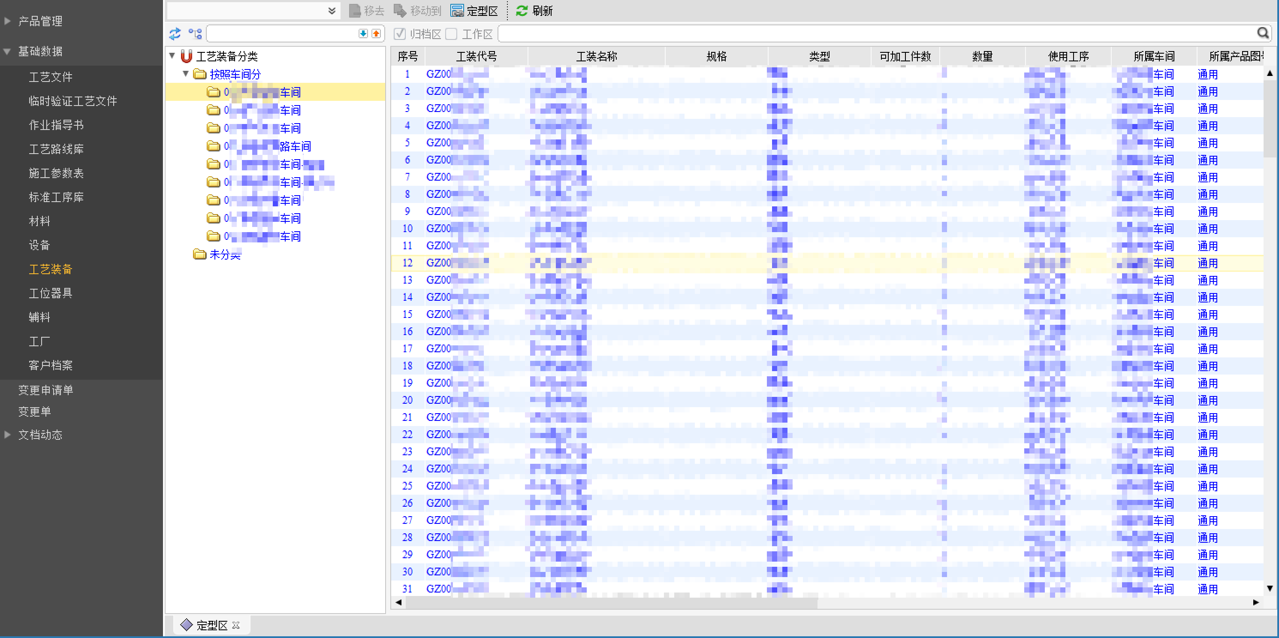Image resolution: width=1279 pixels, height=638 pixels.
Task: Click the orange up-arrow search previous icon
Action: tap(376, 34)
